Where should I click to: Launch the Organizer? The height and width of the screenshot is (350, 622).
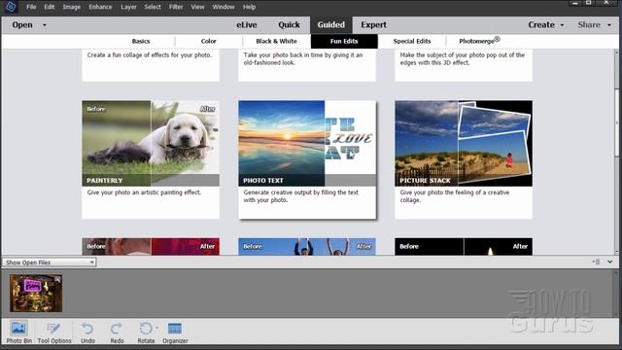175,332
